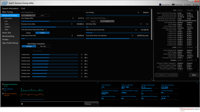The height and width of the screenshot is (112, 200).
Task: Go to Benchmarking in the sidebar
Action: click(8, 36)
